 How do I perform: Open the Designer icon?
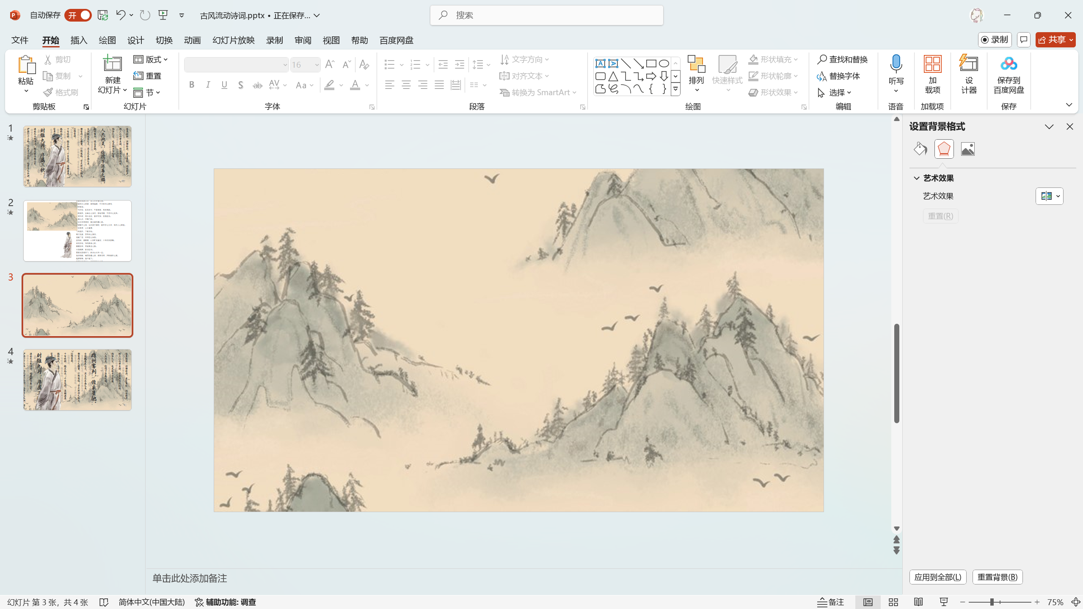(968, 64)
